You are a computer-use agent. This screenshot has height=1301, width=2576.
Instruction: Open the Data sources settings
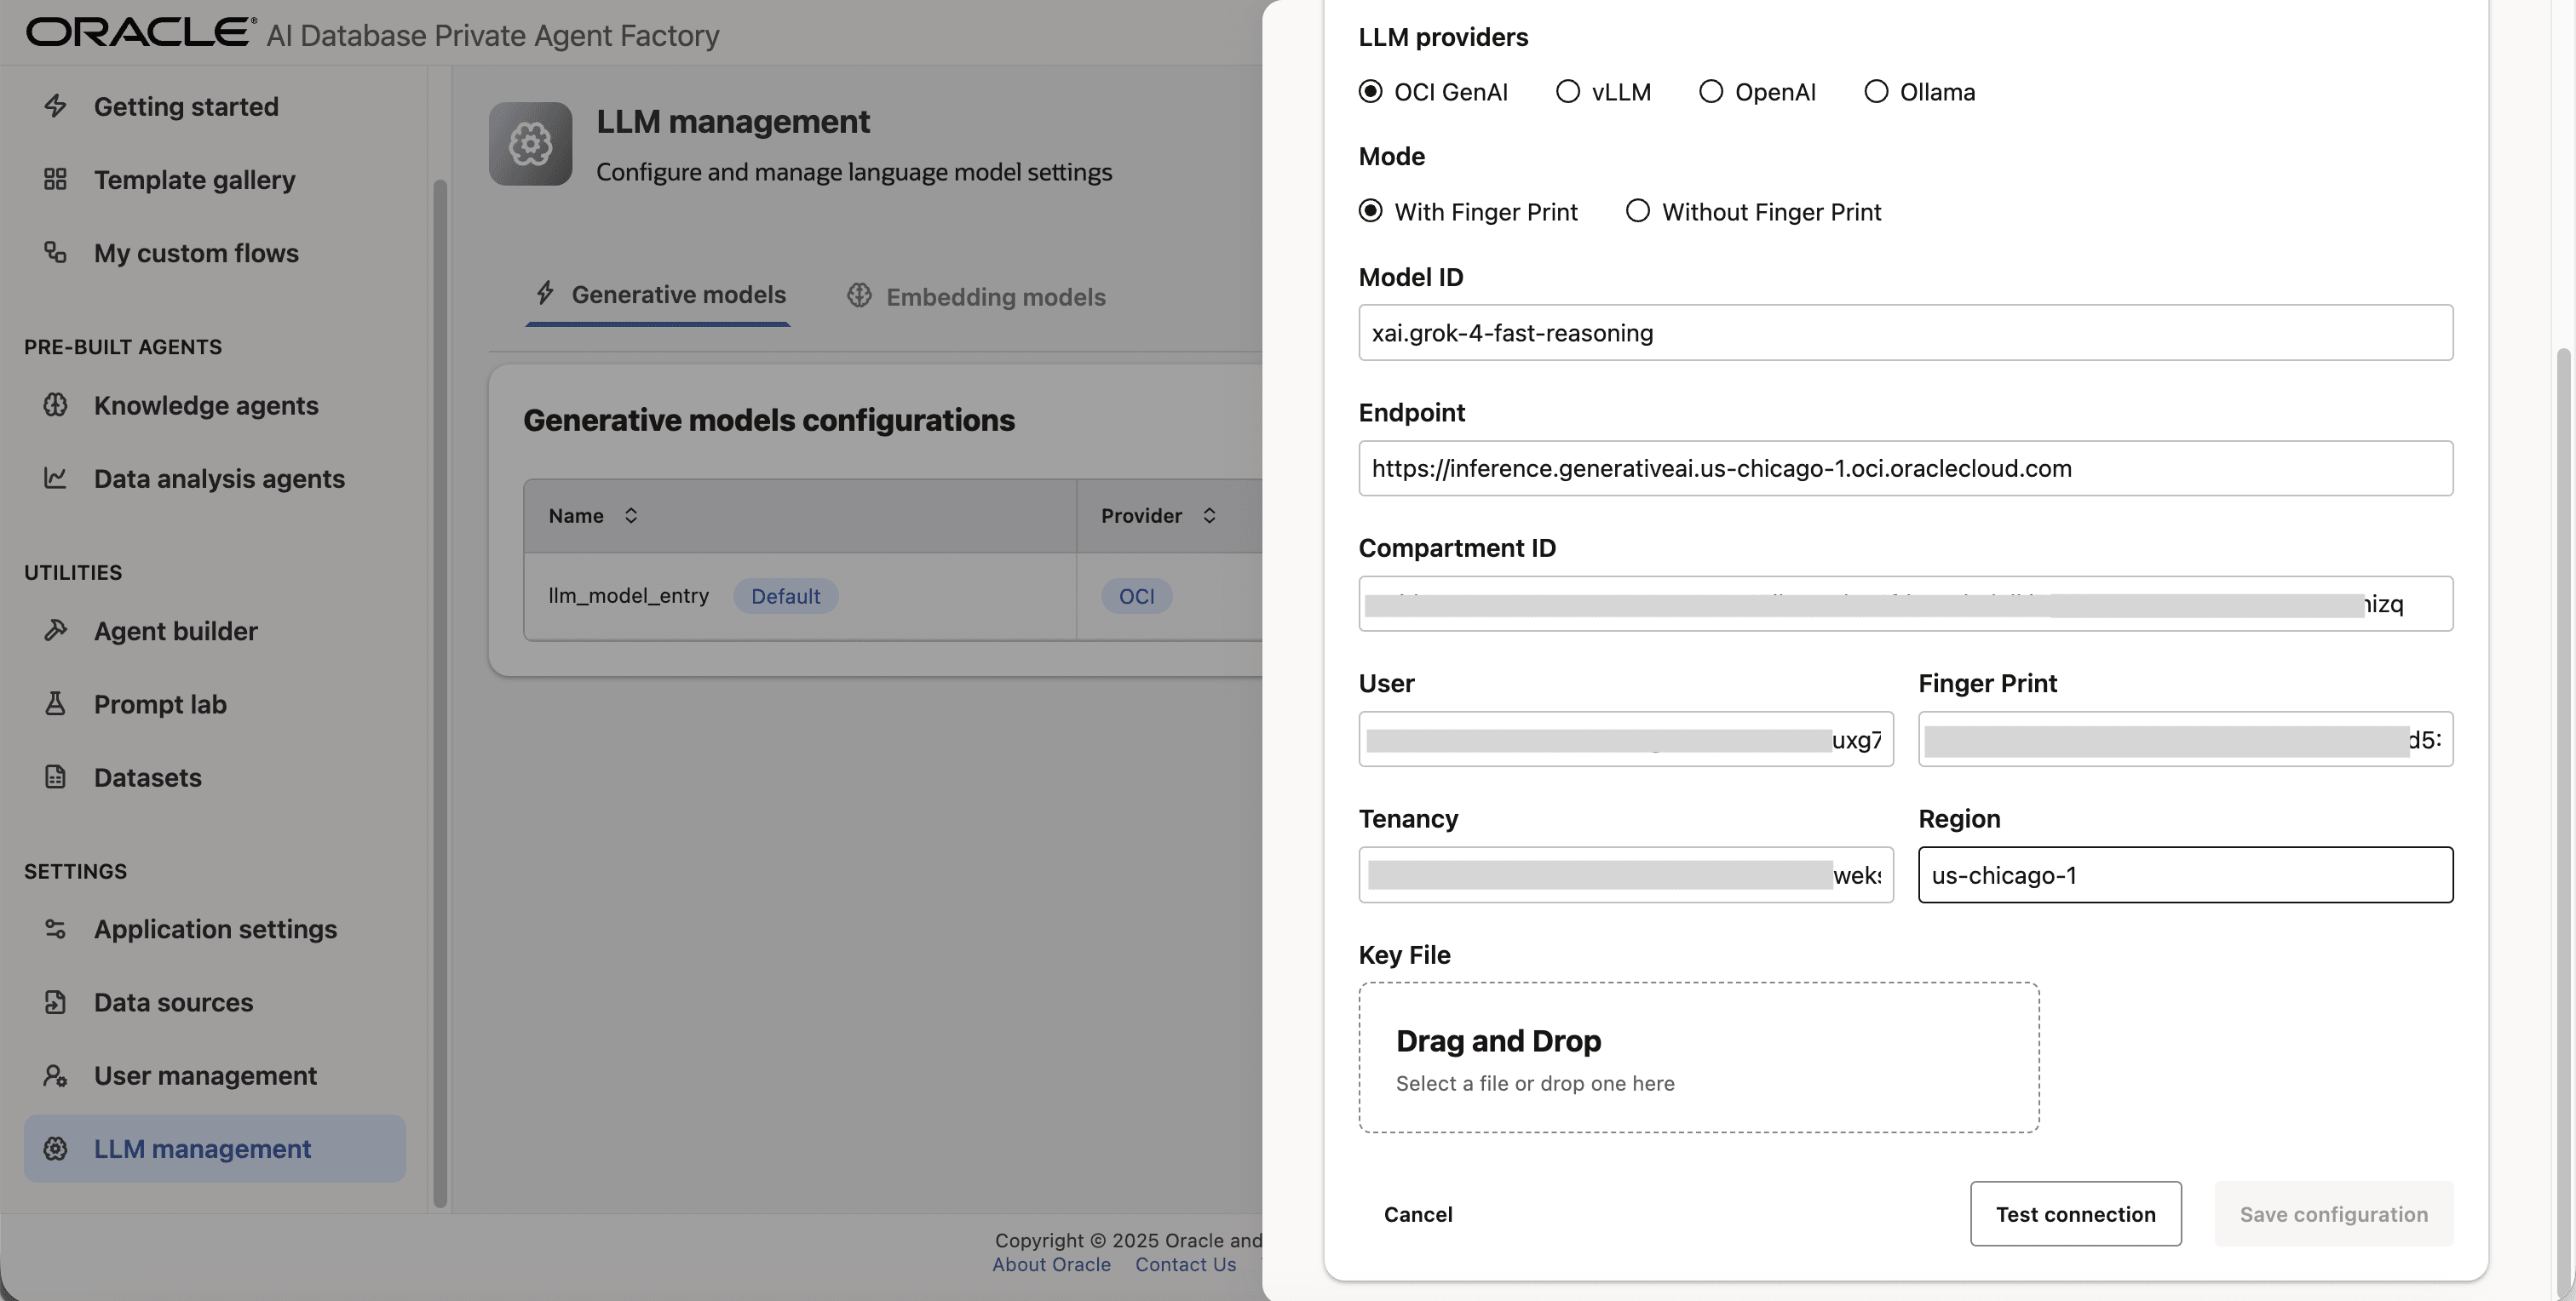point(172,1002)
